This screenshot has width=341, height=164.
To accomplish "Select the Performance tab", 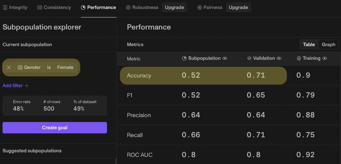I will pyautogui.click(x=98, y=7).
